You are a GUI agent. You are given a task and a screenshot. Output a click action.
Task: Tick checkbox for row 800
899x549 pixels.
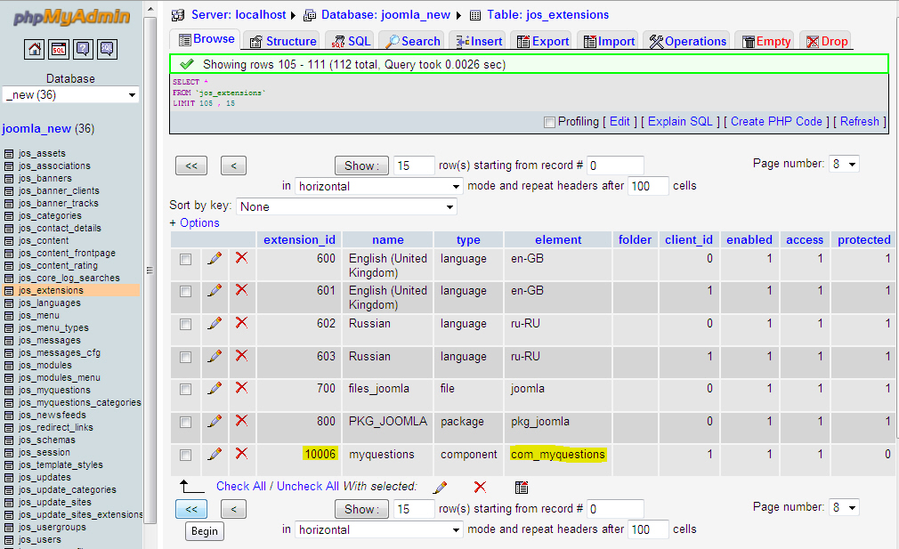[185, 423]
